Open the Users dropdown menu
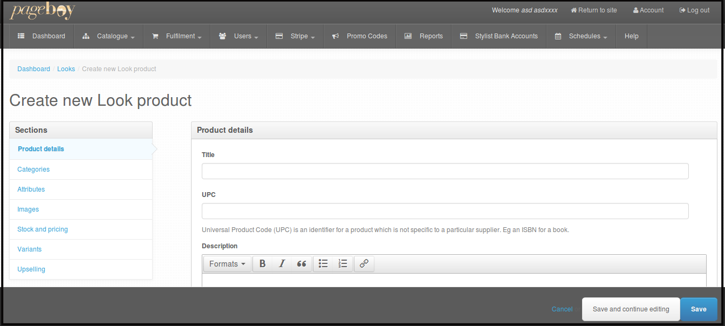The width and height of the screenshot is (725, 326). click(238, 36)
